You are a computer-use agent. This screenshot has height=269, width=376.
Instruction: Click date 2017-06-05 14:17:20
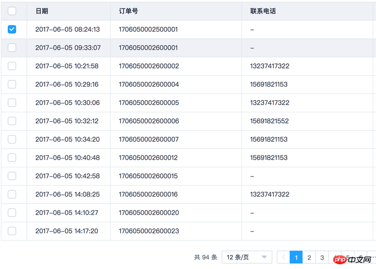(67, 231)
